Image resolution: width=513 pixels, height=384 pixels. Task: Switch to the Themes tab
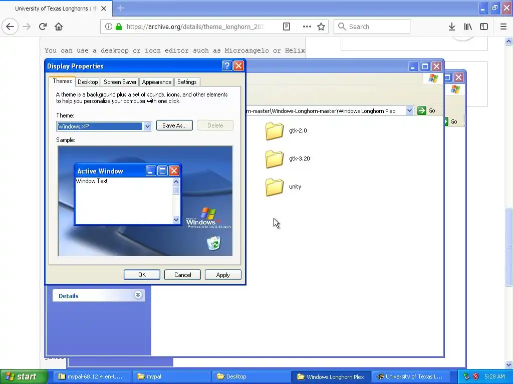point(62,81)
